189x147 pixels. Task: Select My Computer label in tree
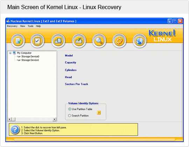tap(24, 53)
